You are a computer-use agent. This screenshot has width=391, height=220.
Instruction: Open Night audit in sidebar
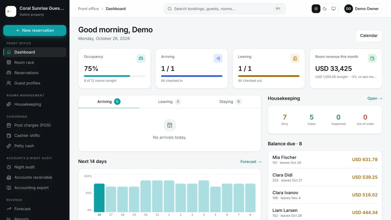coord(35,167)
